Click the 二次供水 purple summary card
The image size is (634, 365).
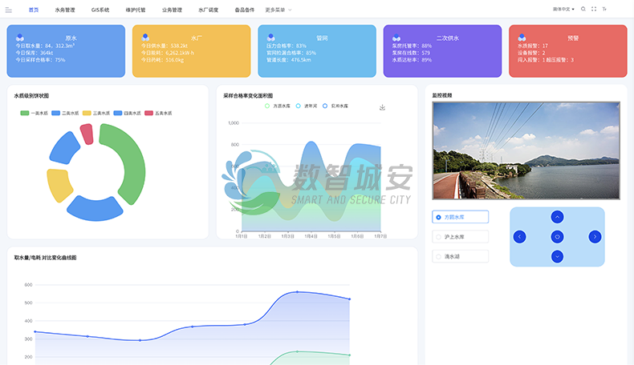point(442,51)
